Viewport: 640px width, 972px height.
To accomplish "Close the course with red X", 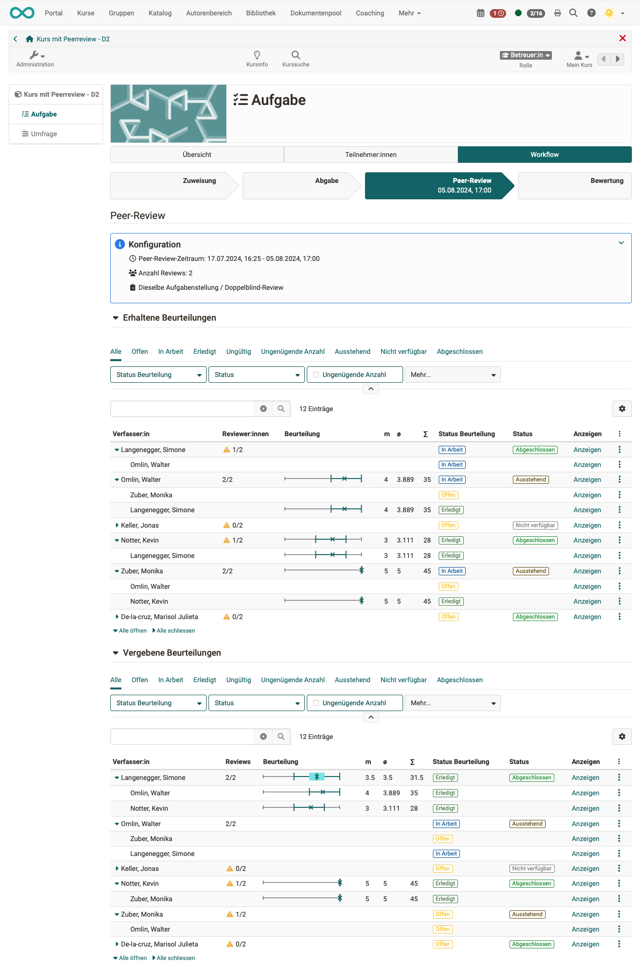I will point(622,39).
